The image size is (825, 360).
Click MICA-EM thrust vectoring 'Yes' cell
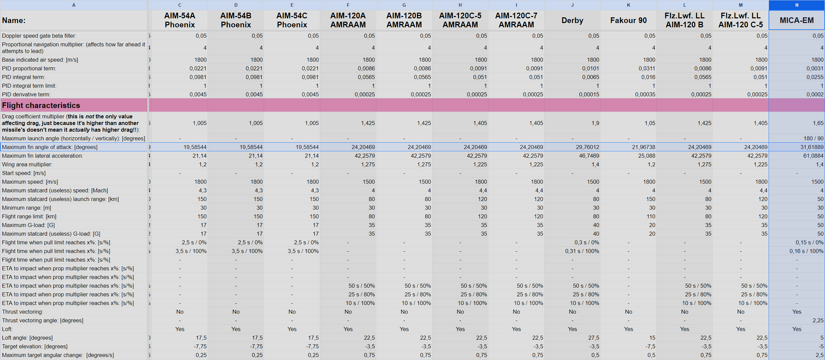797,312
